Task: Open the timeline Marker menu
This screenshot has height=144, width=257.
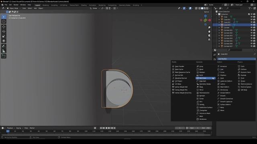Action: click(x=32, y=128)
